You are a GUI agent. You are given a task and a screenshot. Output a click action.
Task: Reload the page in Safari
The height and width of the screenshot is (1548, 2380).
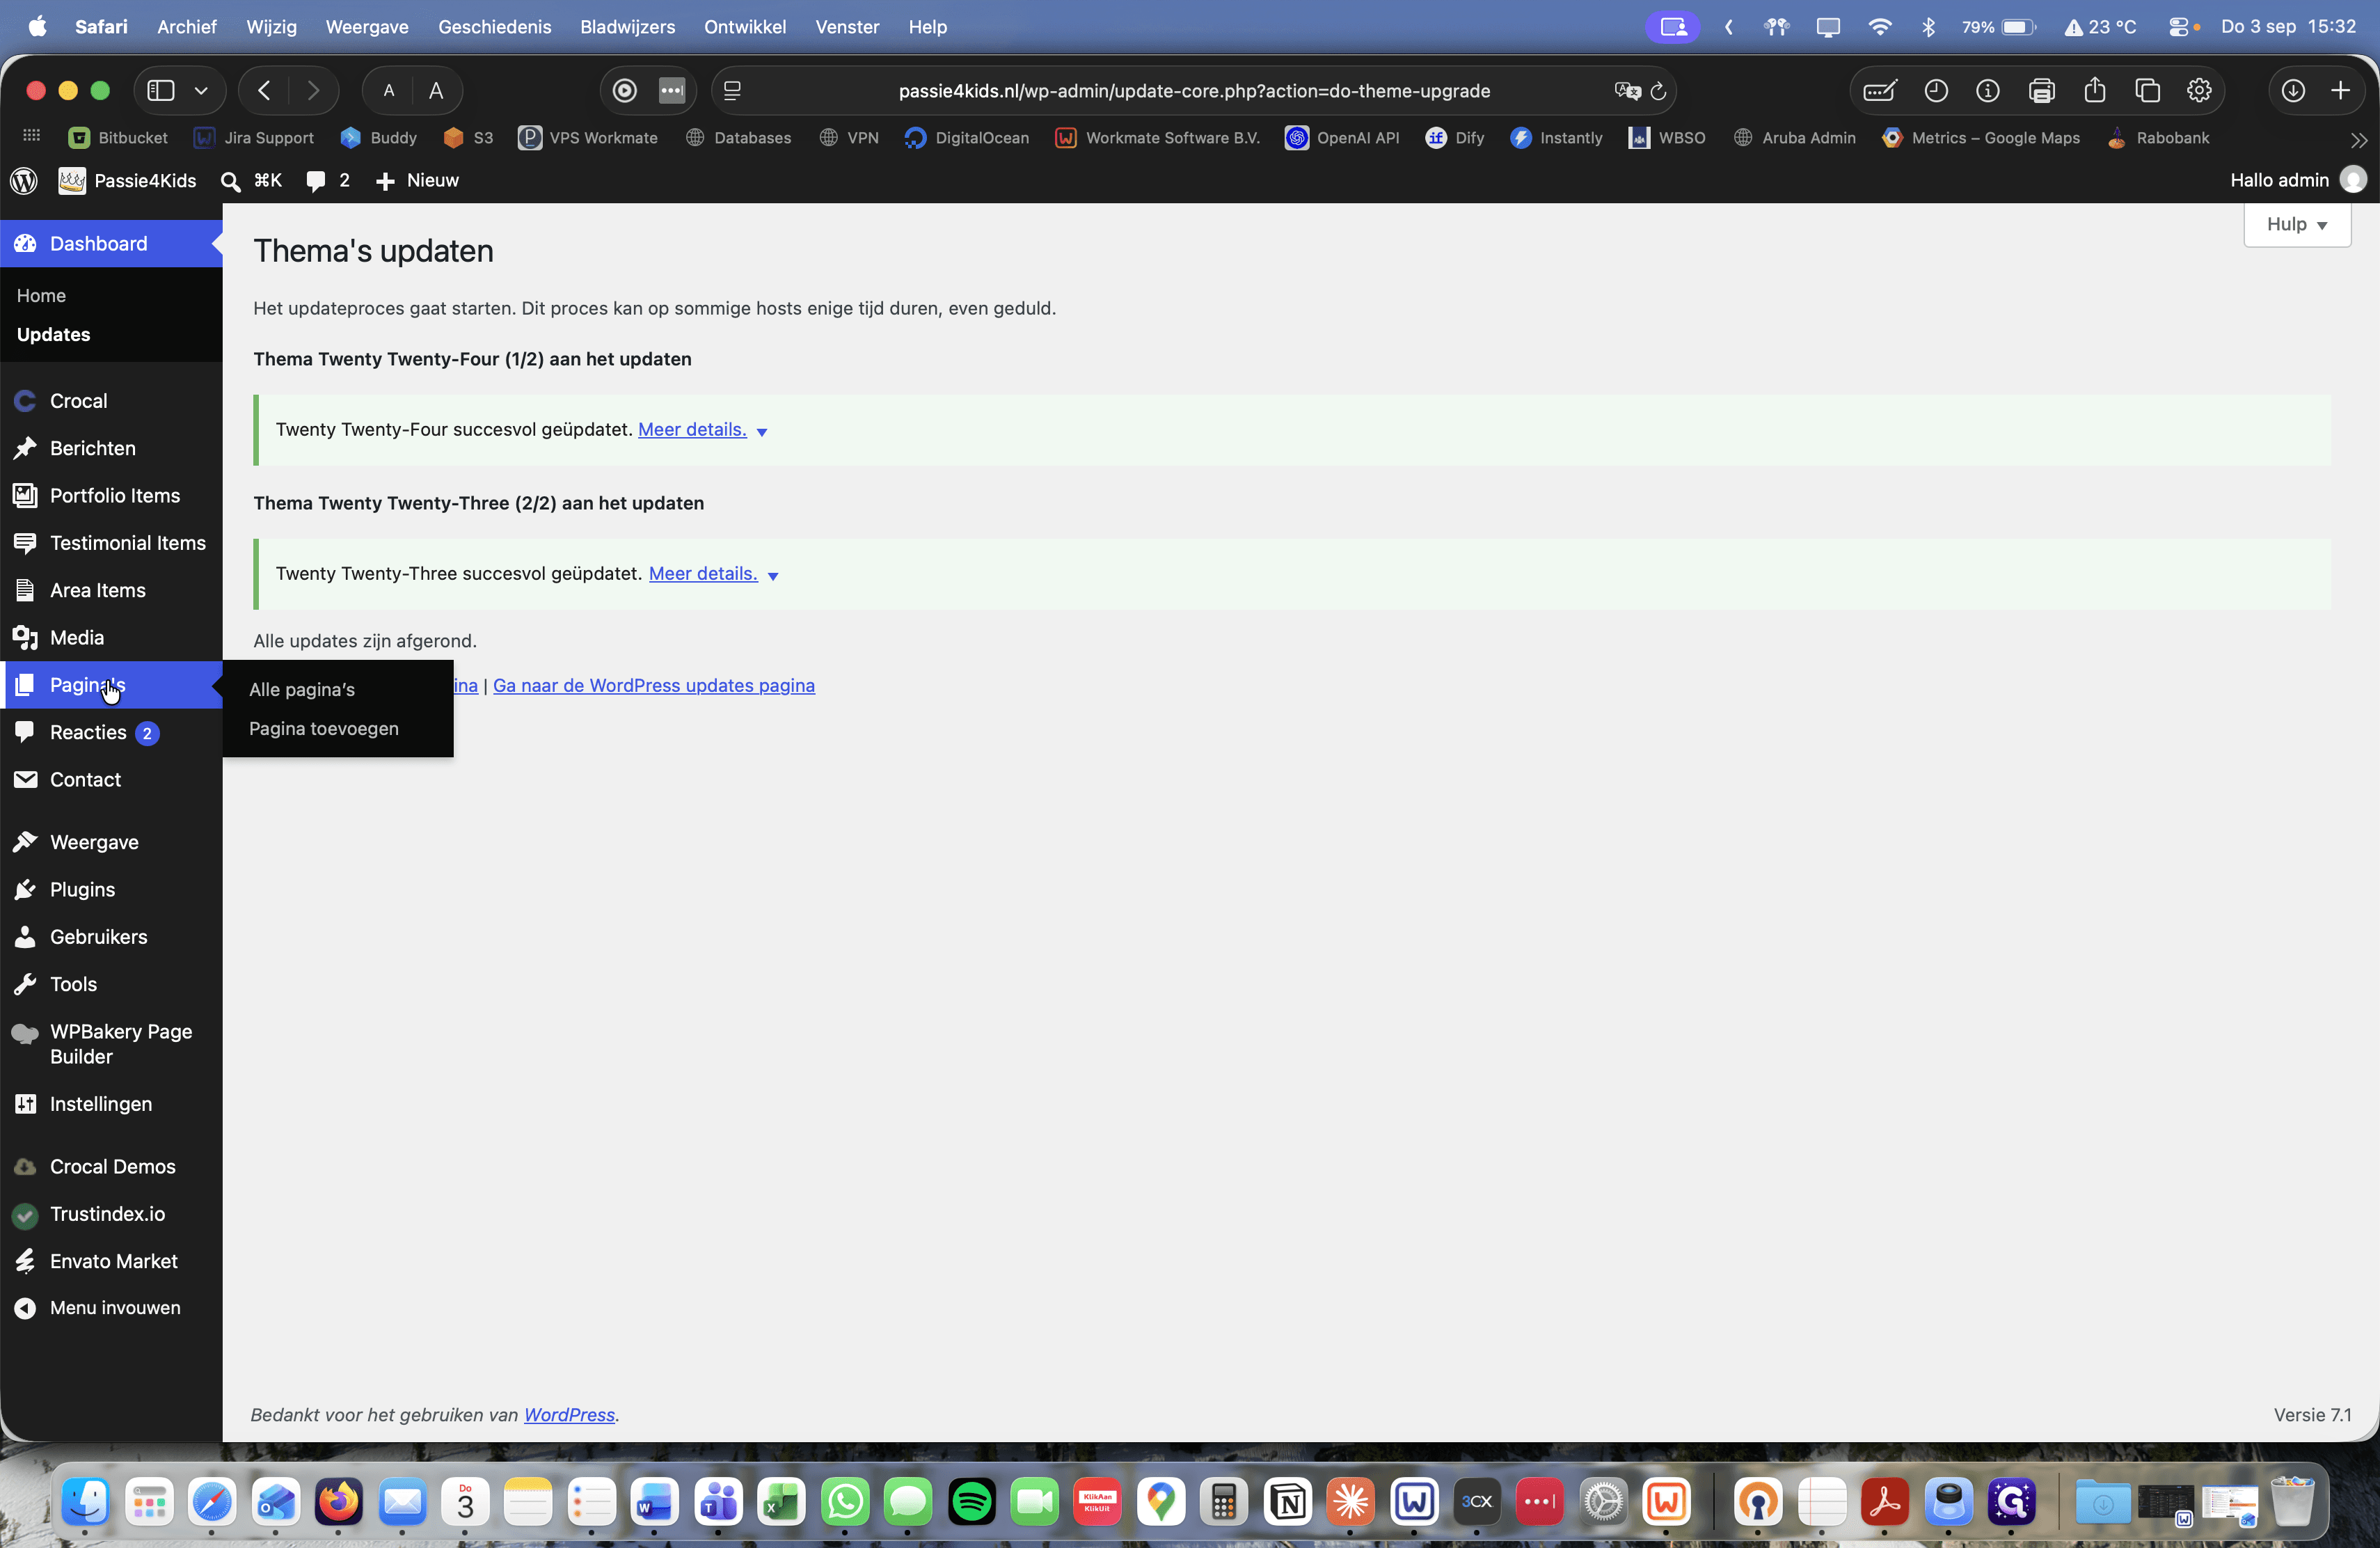point(1658,91)
